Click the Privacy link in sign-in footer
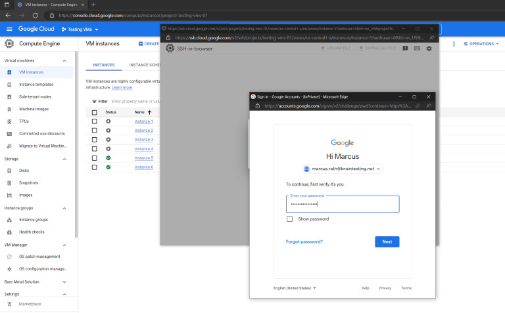The width and height of the screenshot is (505, 313). click(x=385, y=288)
